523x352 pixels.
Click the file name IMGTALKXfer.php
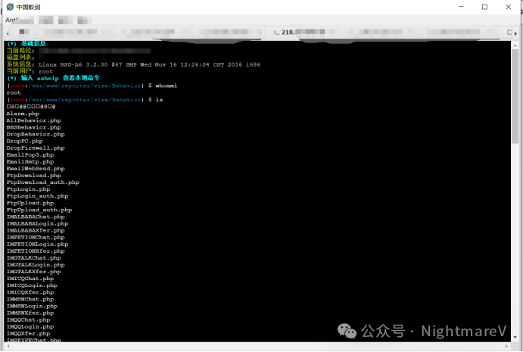(34, 272)
